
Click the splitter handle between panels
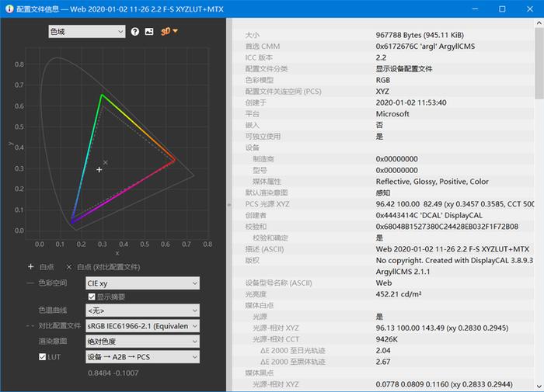pyautogui.click(x=229, y=205)
